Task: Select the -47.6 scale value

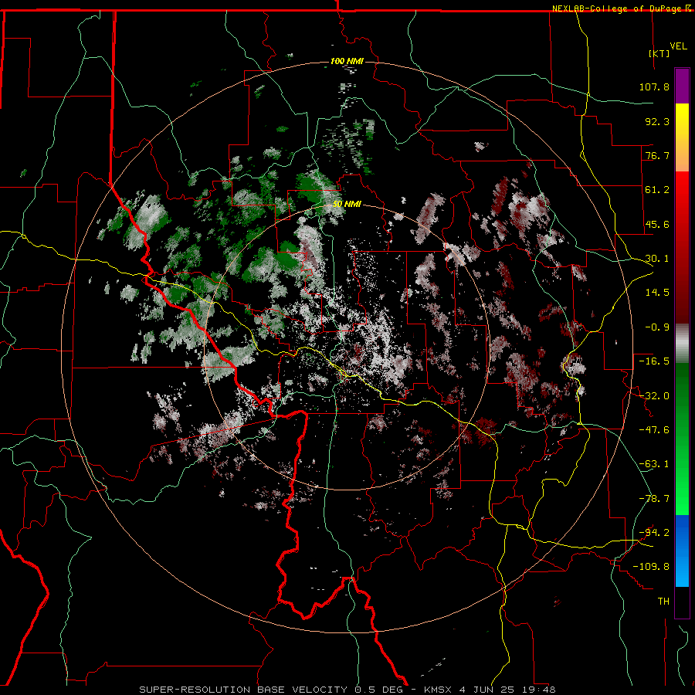Action: 654,430
